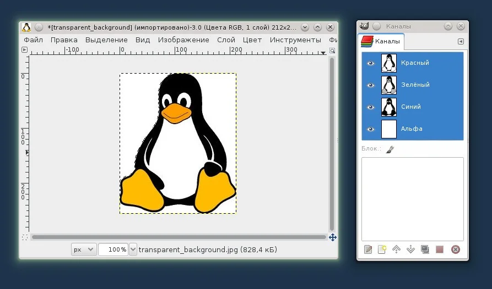
Task: Open the px units dropdown
Action: coord(84,249)
